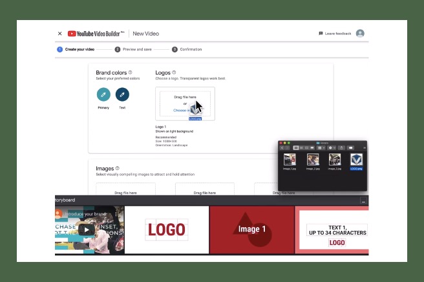
Task: Open the more options menu on the storyboard video
Action: pyautogui.click(x=116, y=214)
